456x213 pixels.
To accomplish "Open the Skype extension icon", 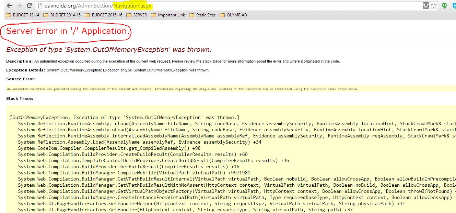I will (x=454, y=5).
